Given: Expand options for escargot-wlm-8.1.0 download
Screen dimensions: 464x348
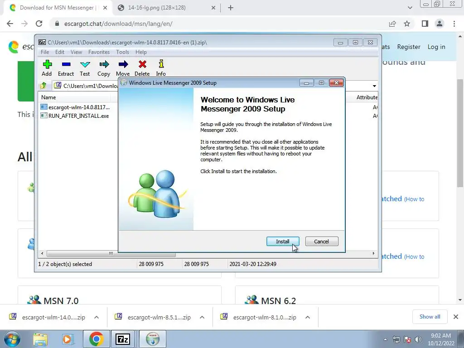Looking at the screenshot, I should (x=308, y=317).
